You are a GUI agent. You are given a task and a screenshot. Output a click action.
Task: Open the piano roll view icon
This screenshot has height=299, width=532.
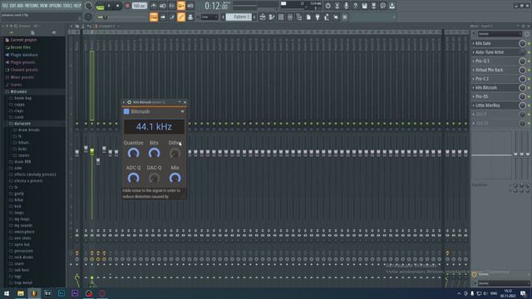coord(272,17)
